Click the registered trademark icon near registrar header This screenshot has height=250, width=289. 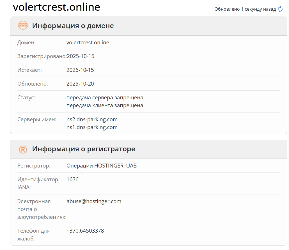tap(23, 149)
